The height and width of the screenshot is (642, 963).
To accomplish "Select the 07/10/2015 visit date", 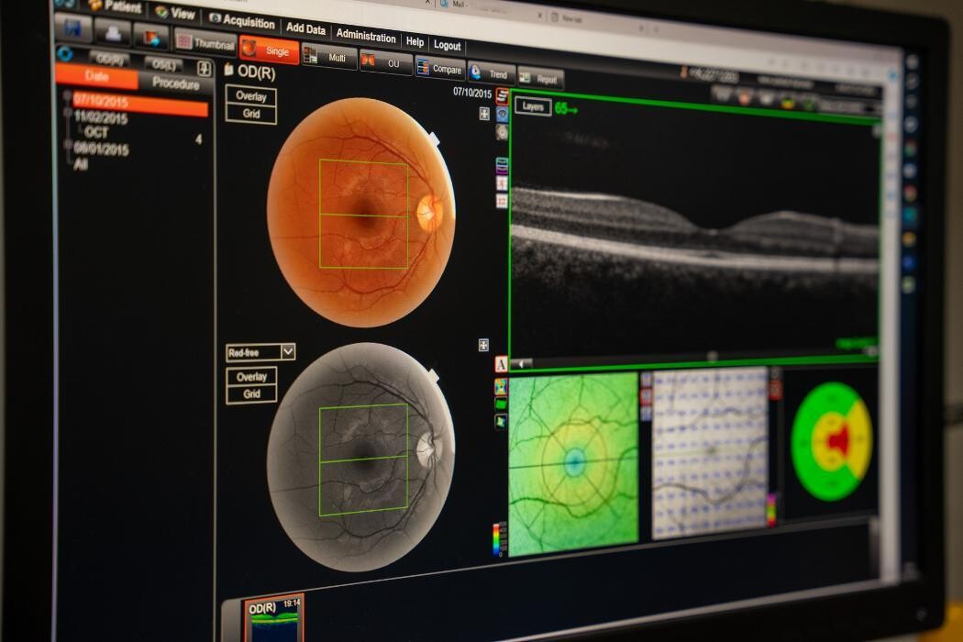I will coord(139,104).
